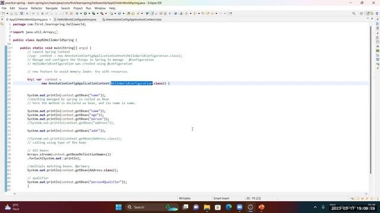This screenshot has height=213, width=380.
Task: Switch to App02HelloWorldSpring.java tab
Action: click(28, 20)
